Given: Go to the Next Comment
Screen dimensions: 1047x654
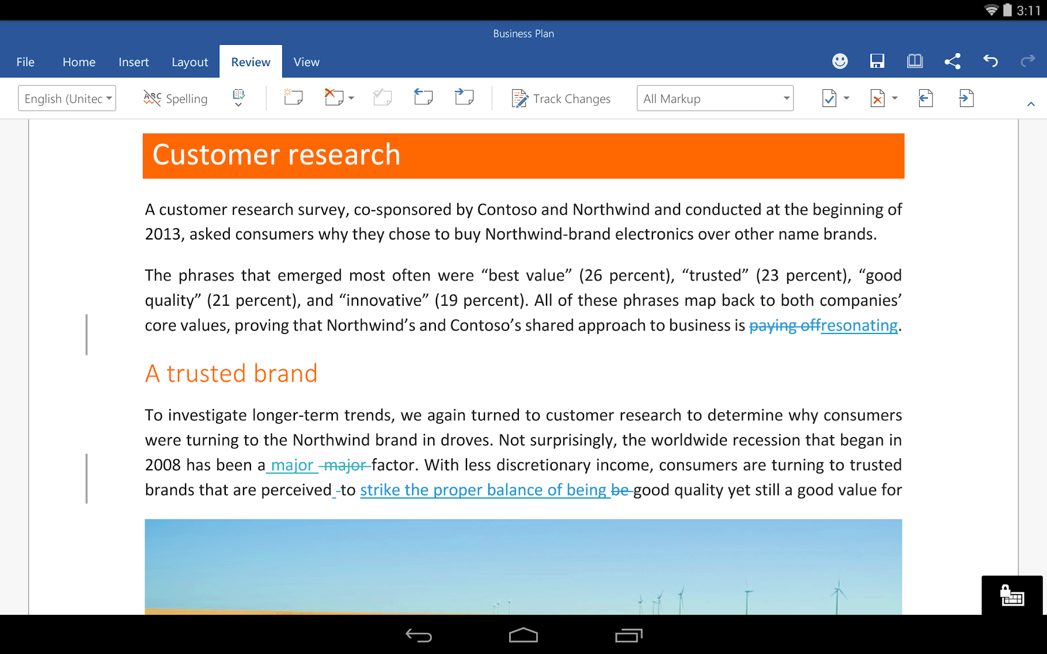Looking at the screenshot, I should tap(464, 98).
